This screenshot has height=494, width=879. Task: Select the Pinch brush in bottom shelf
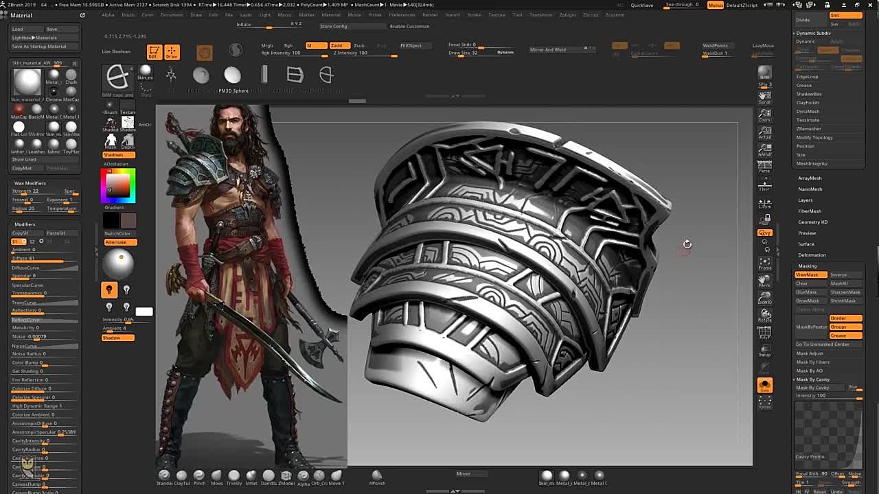(198, 477)
